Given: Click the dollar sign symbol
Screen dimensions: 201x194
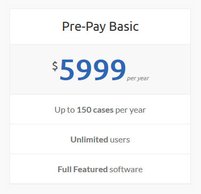Looking at the screenshot, I should [x=55, y=66].
